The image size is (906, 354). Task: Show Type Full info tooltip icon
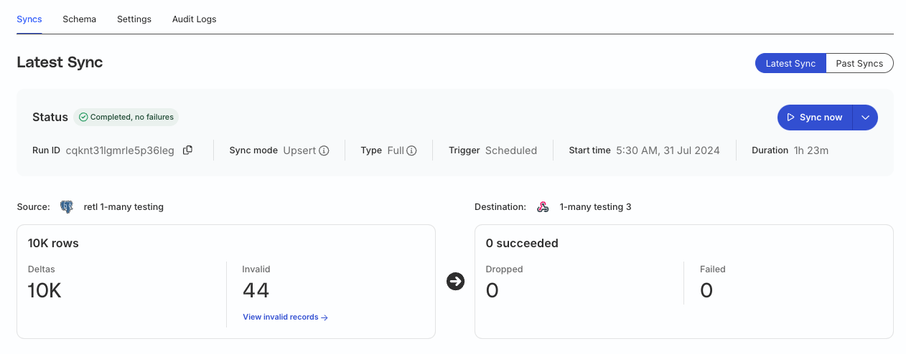point(411,151)
